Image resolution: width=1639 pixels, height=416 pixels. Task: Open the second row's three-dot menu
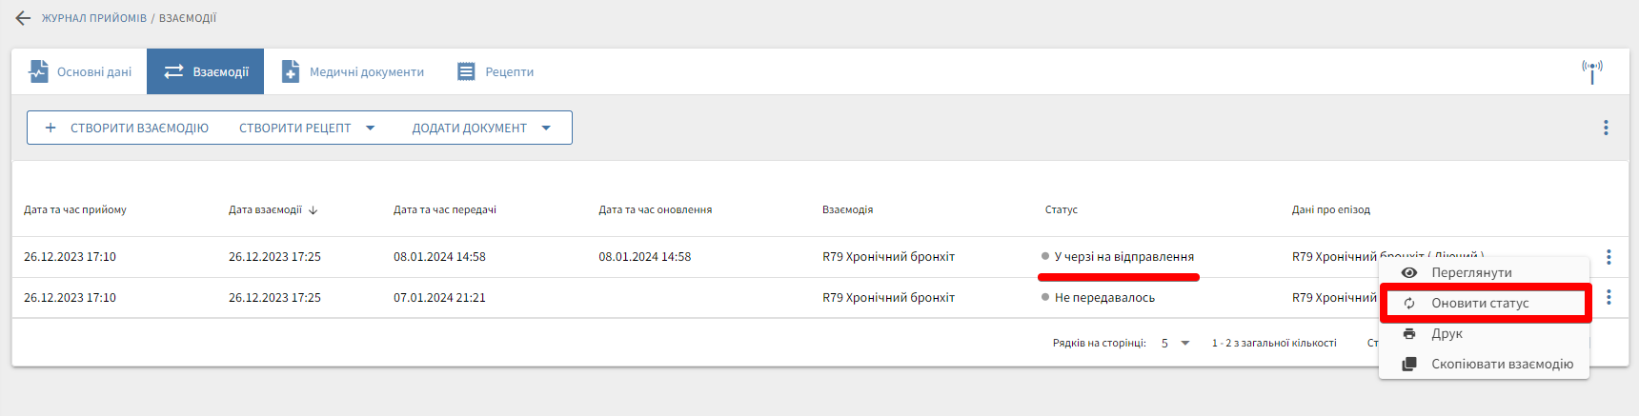tap(1609, 298)
